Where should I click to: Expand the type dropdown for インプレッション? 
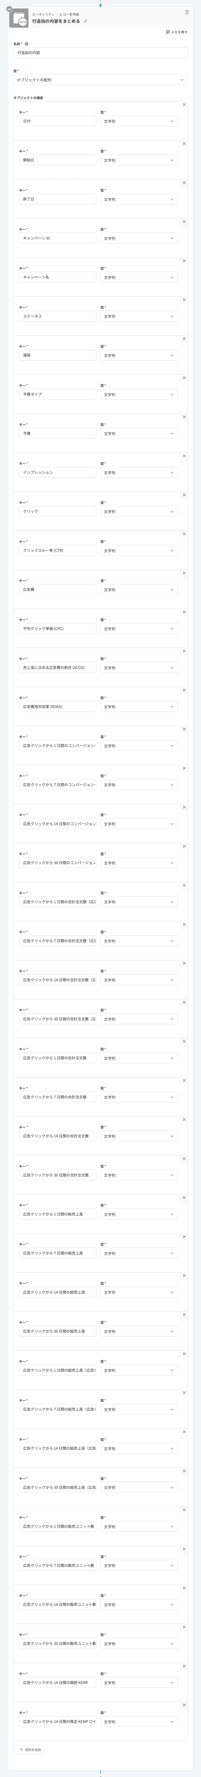(x=139, y=473)
